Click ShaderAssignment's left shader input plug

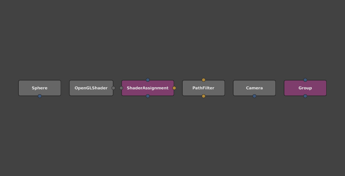click(x=121, y=88)
